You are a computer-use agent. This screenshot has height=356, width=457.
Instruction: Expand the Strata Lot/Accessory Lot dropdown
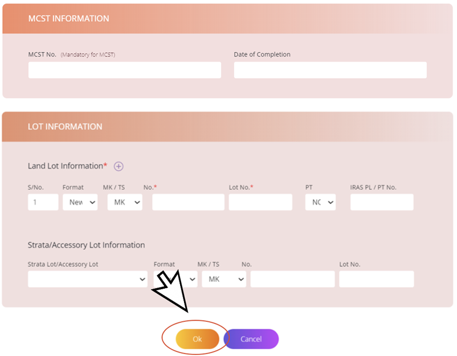pyautogui.click(x=87, y=279)
